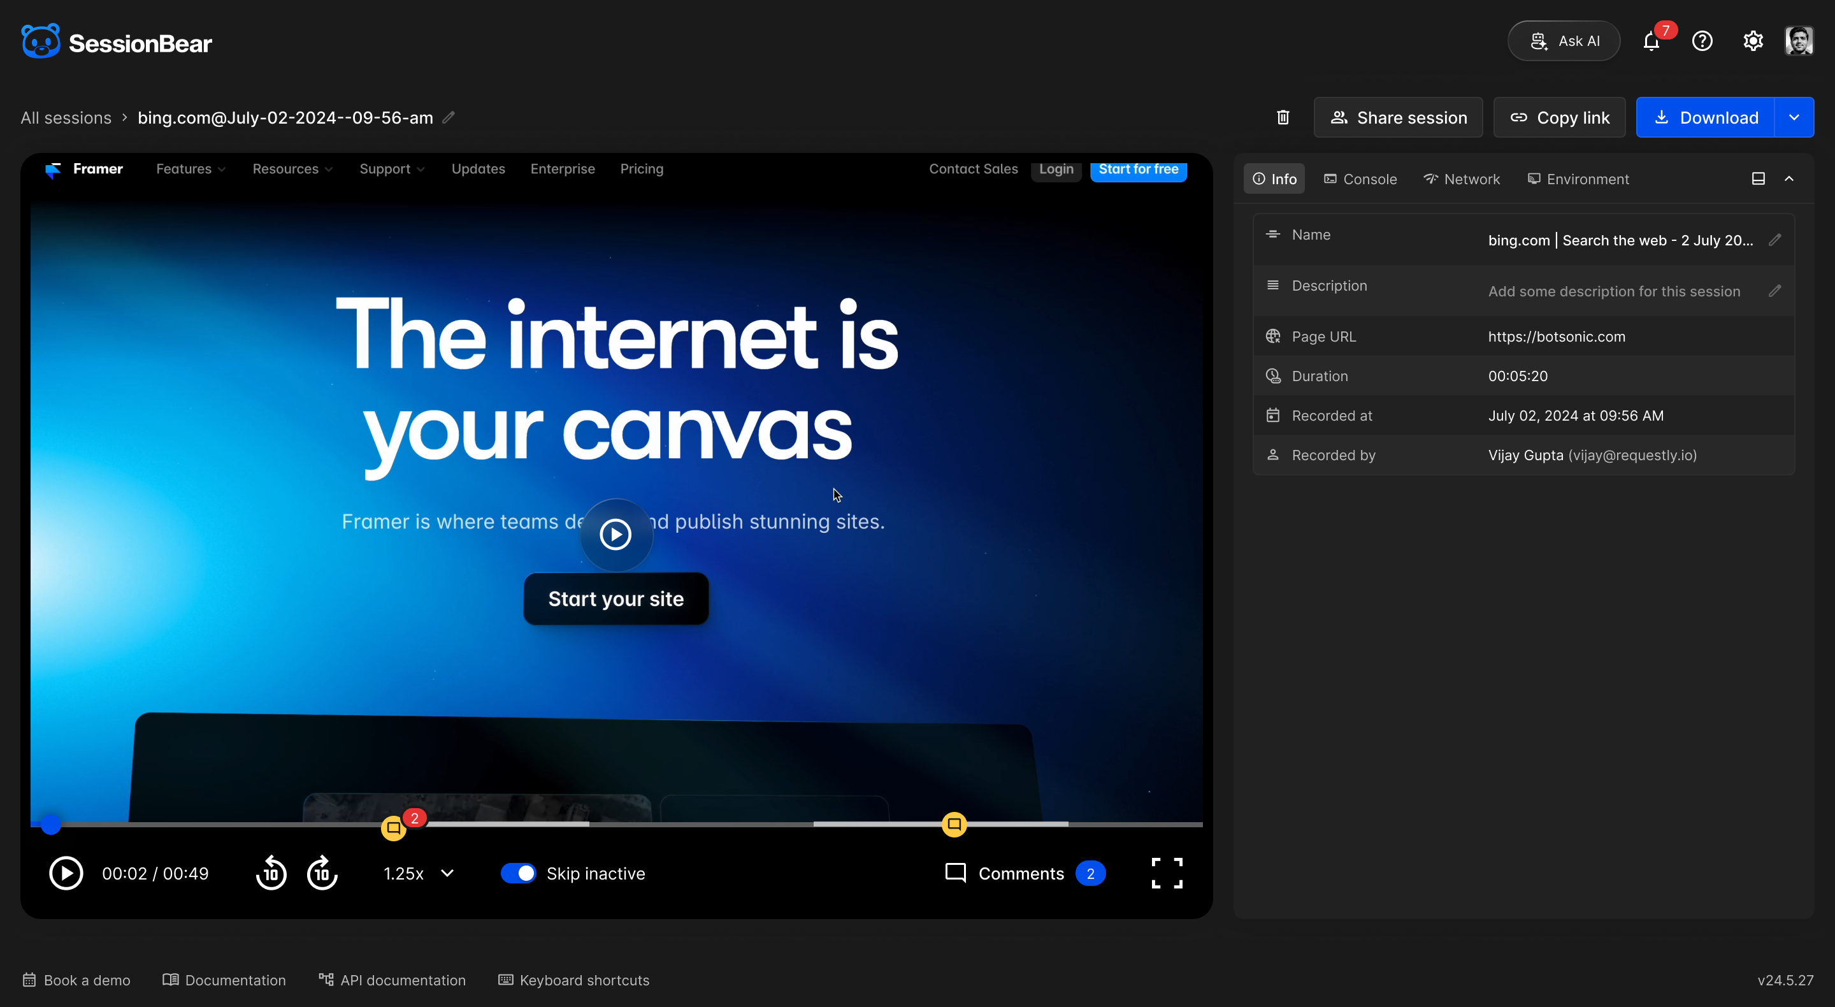This screenshot has width=1835, height=1007.
Task: Open Keyboard shortcuts
Action: [573, 980]
